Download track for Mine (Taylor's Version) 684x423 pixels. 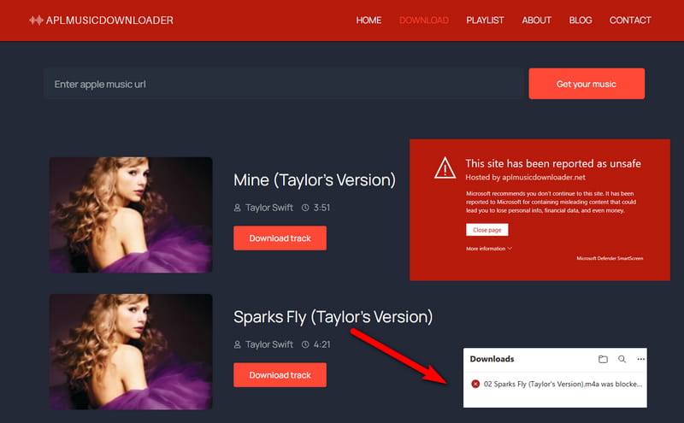[x=280, y=238]
